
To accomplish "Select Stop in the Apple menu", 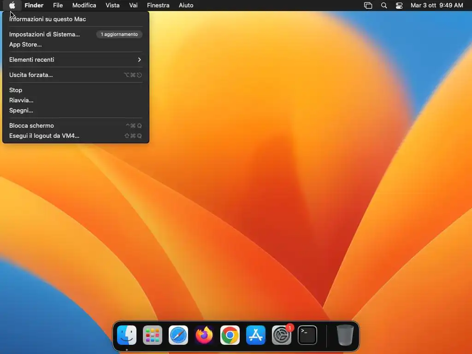I will pyautogui.click(x=76, y=90).
